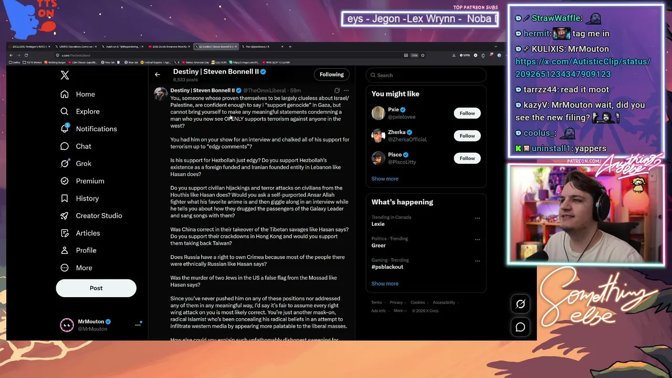Open more options for Greer trend
This screenshot has width=672, height=378.
(x=477, y=239)
